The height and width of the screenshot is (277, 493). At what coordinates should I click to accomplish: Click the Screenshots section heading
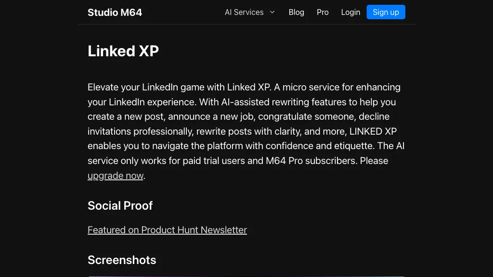click(x=122, y=260)
